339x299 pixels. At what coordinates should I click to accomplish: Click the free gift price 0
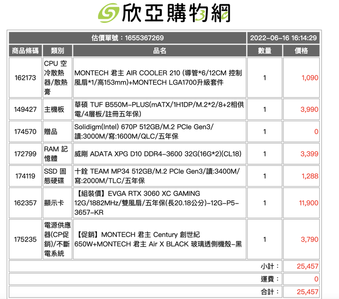(x=316, y=132)
